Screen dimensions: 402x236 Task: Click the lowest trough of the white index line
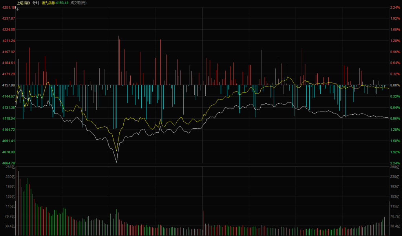point(117,161)
